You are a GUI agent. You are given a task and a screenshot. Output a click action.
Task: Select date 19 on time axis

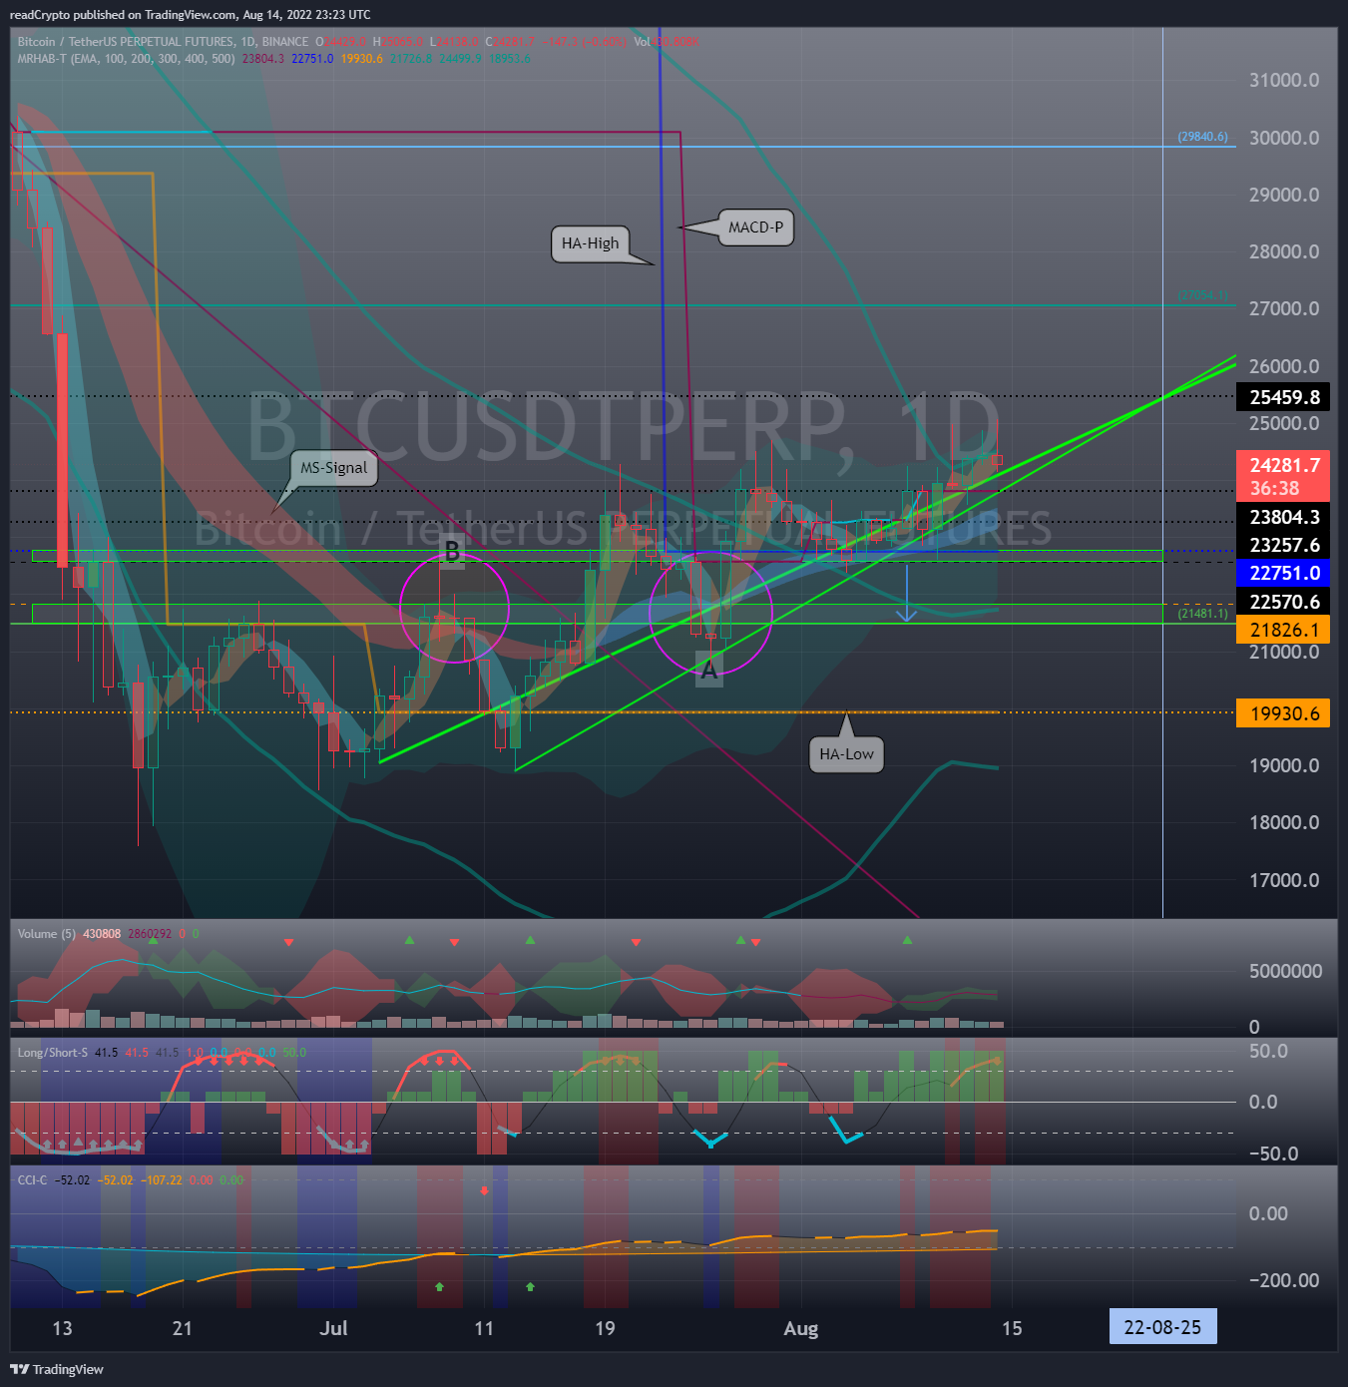[605, 1328]
